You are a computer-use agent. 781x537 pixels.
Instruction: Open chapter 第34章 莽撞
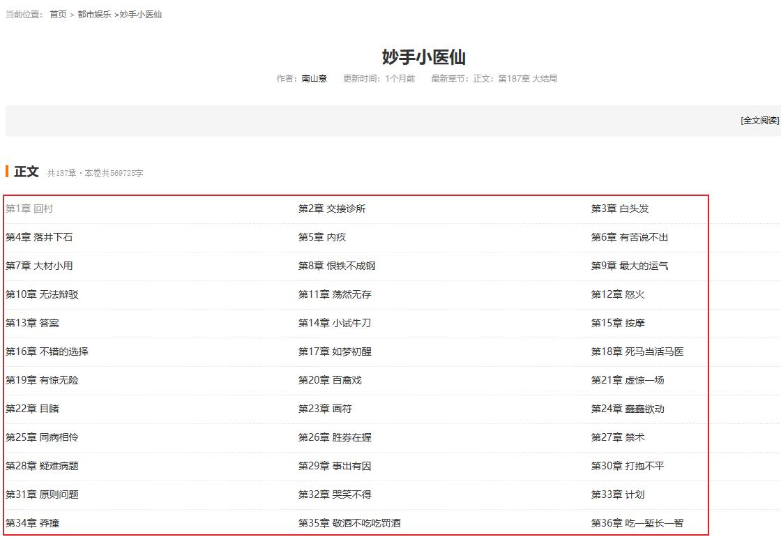32,523
